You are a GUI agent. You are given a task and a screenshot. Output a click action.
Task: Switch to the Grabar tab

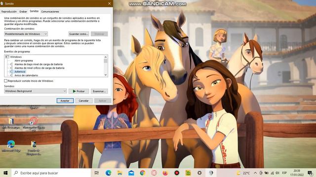pos(23,12)
